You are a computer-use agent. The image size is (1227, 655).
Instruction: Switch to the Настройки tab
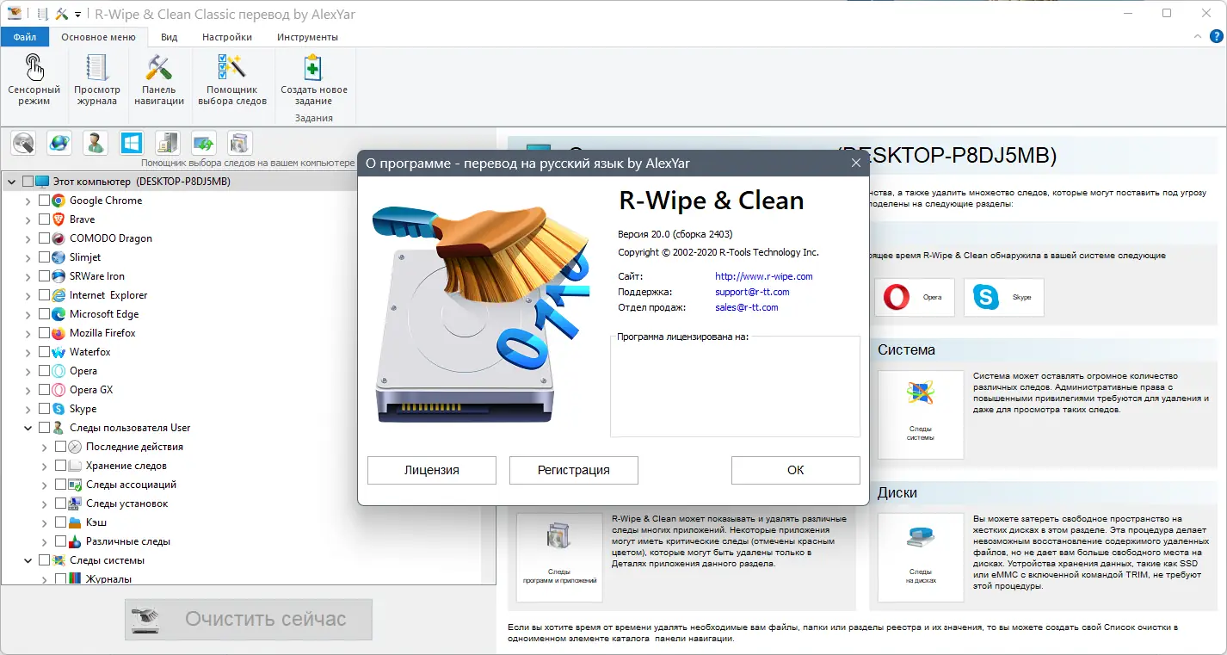225,37
